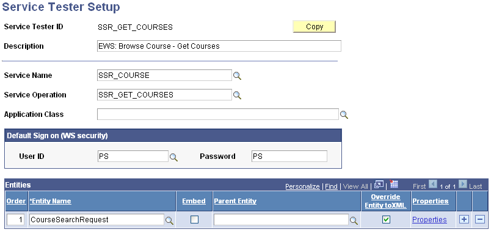Sort by Parent Entity column header
The width and height of the screenshot is (491, 232).
click(x=235, y=201)
